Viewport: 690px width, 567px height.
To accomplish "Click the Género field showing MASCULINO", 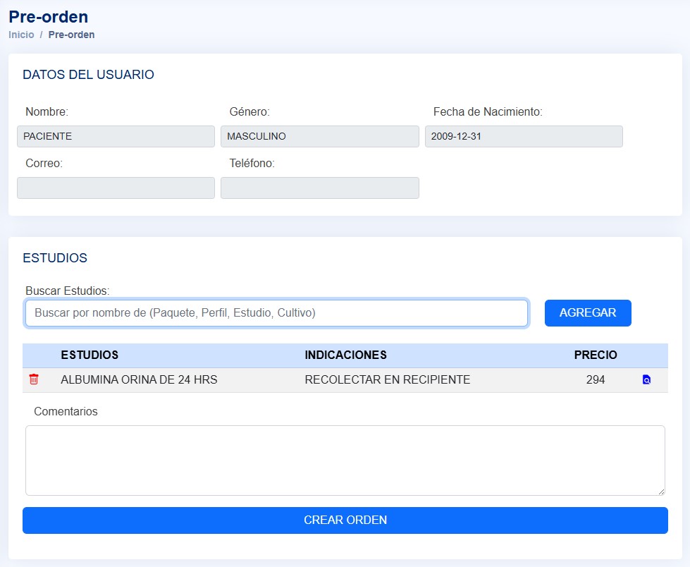I will coord(319,136).
